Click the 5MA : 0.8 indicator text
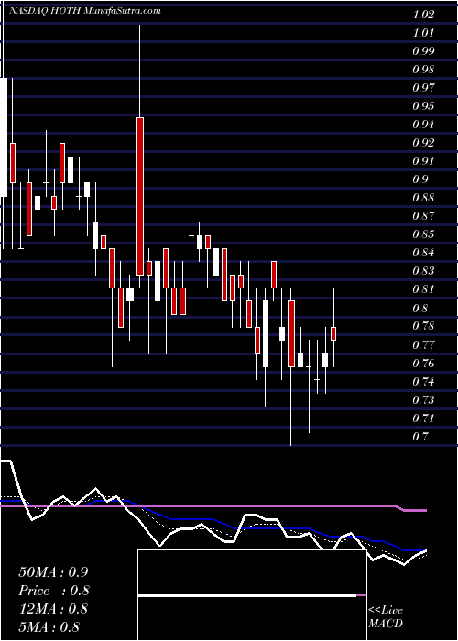Viewport: 458px width, 641px height. (x=49, y=627)
